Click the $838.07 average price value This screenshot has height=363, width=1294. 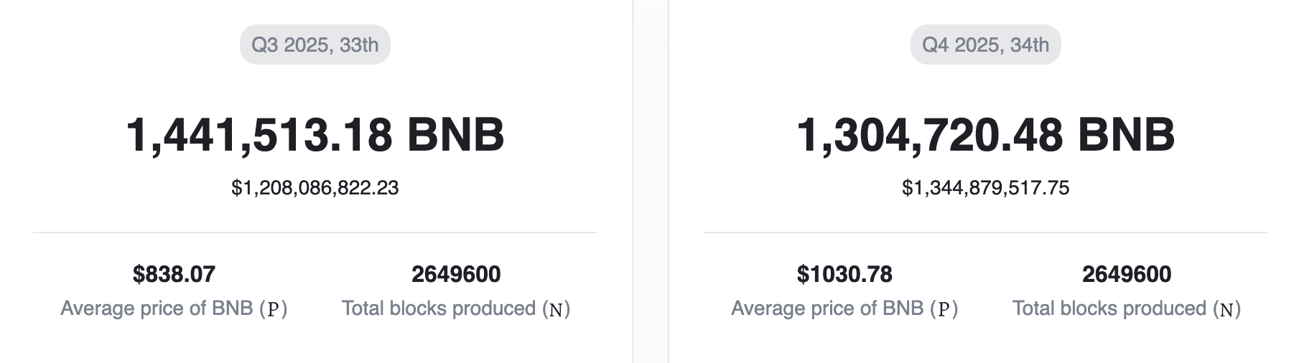174,274
